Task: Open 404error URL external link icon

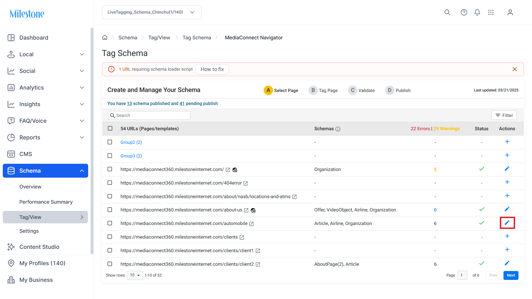Action: coord(246,183)
